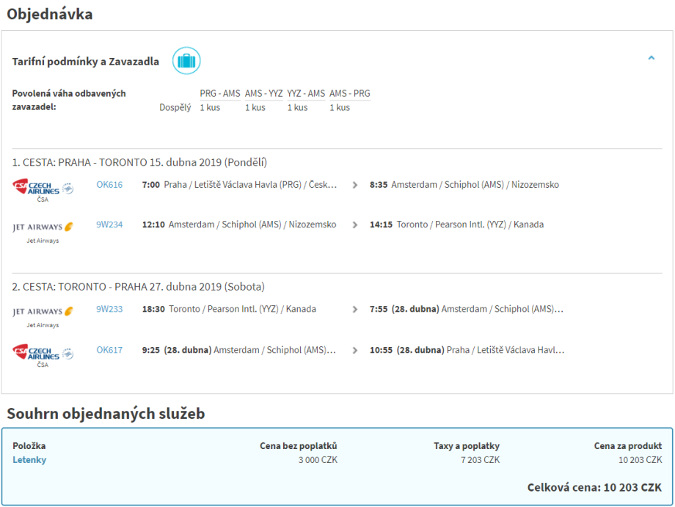675x507 pixels.
Task: Open flight number 9W234 link
Action: click(109, 225)
